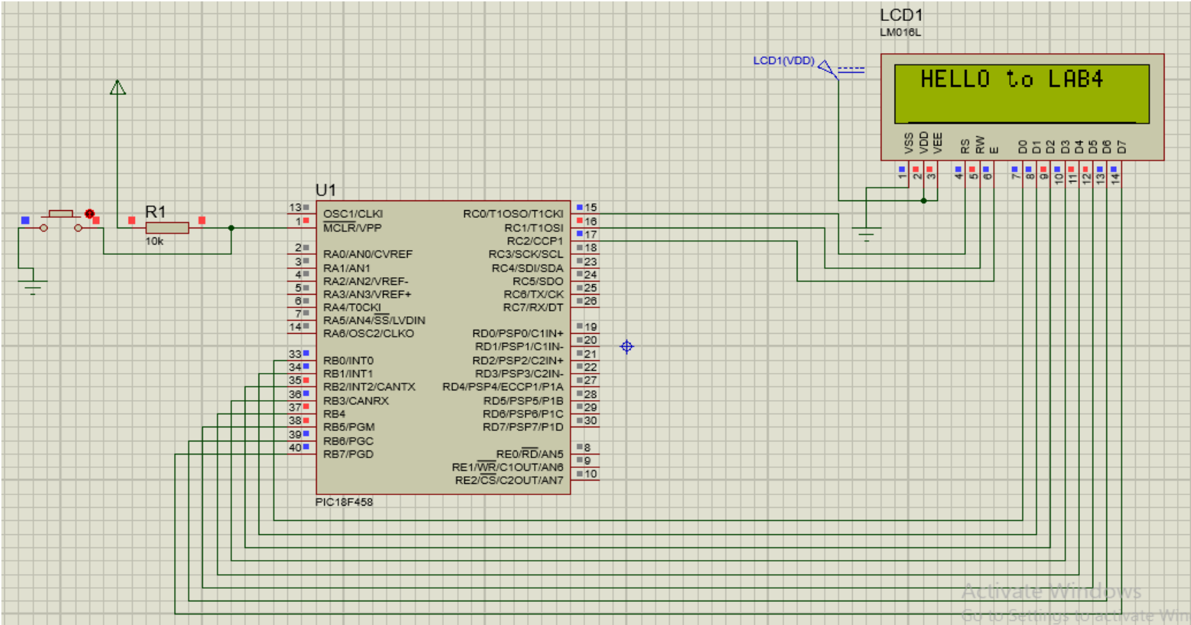The height and width of the screenshot is (625, 1191).
Task: Select the R1 resistor body
Action: click(167, 228)
